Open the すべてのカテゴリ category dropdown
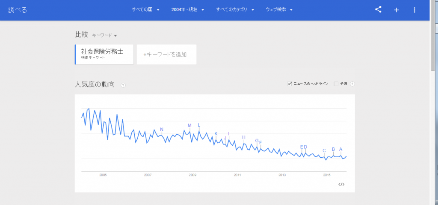The height and width of the screenshot is (205, 438). [x=235, y=10]
